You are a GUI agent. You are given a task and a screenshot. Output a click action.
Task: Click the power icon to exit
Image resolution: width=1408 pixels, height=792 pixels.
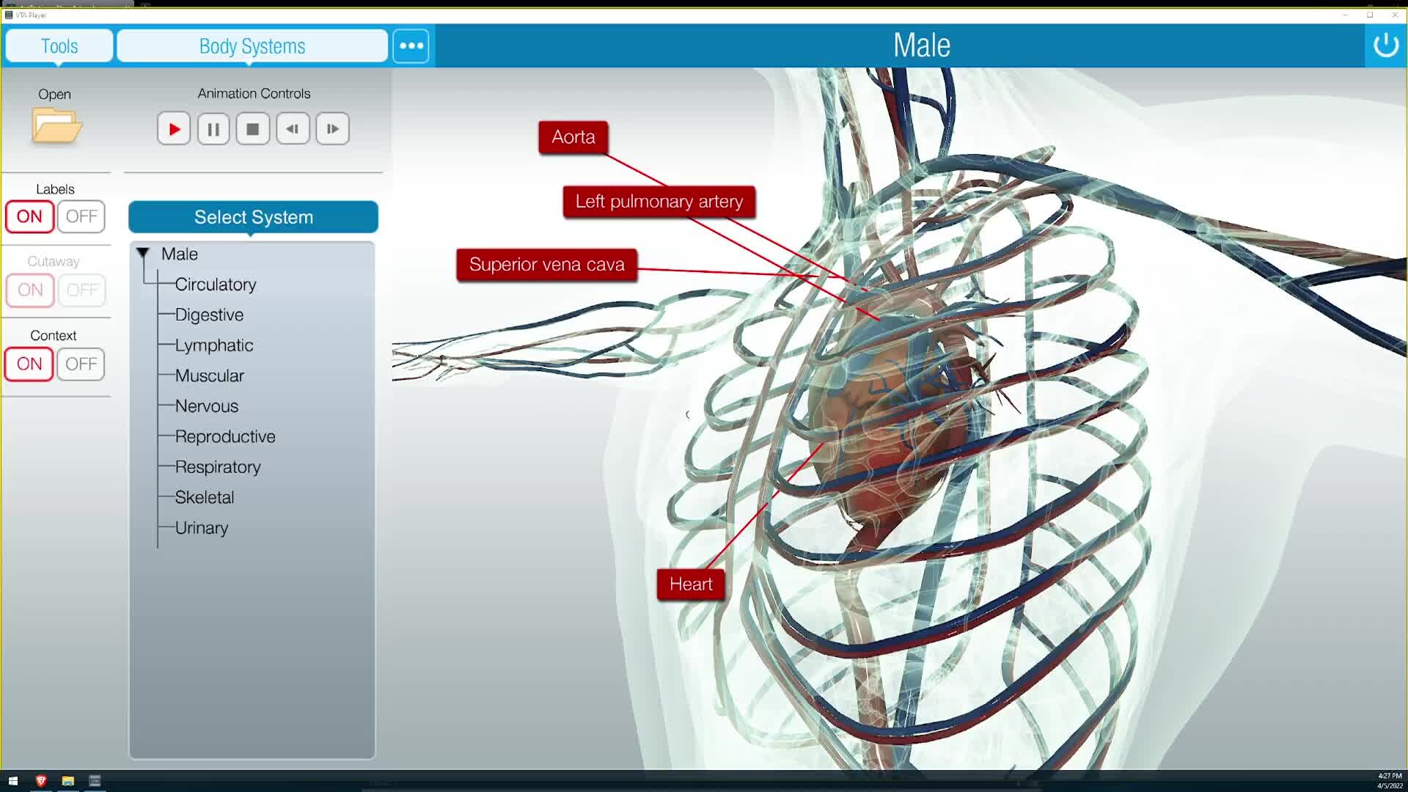(x=1385, y=45)
